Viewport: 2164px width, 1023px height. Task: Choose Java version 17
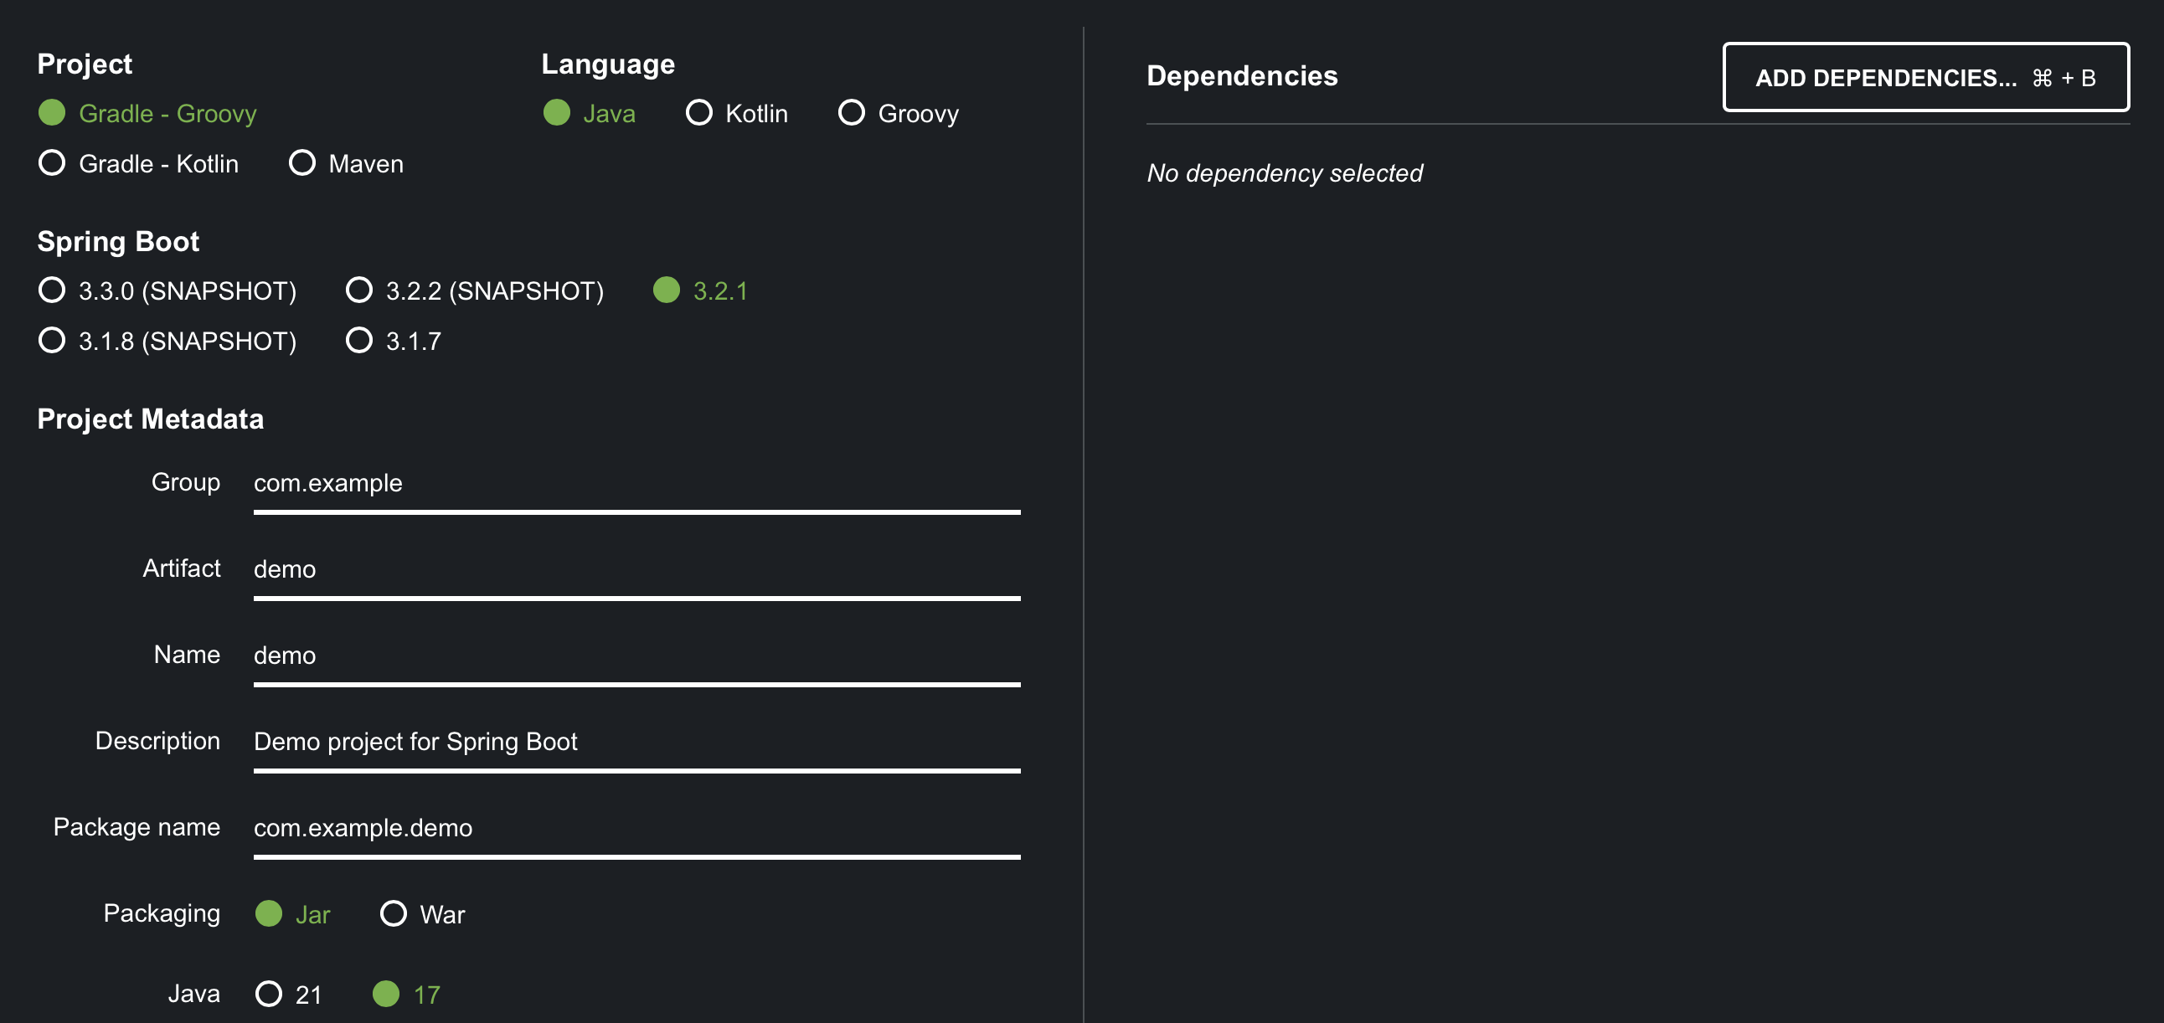pyautogui.click(x=407, y=995)
